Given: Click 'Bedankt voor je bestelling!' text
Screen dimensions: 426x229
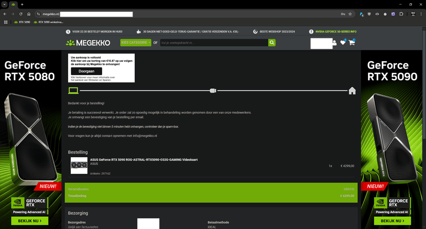Looking at the screenshot, I should [x=86, y=103].
